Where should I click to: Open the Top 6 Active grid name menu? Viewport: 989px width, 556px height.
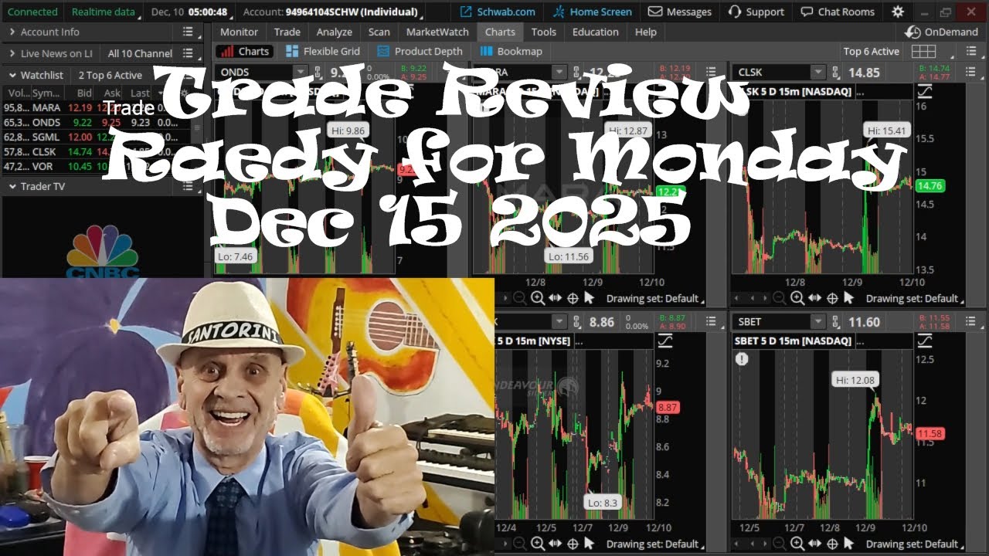(871, 51)
